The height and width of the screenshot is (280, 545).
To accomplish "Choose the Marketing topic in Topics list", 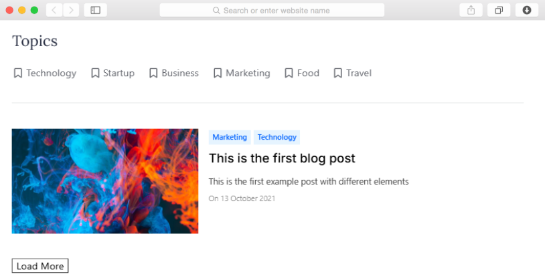I will pyautogui.click(x=247, y=73).
